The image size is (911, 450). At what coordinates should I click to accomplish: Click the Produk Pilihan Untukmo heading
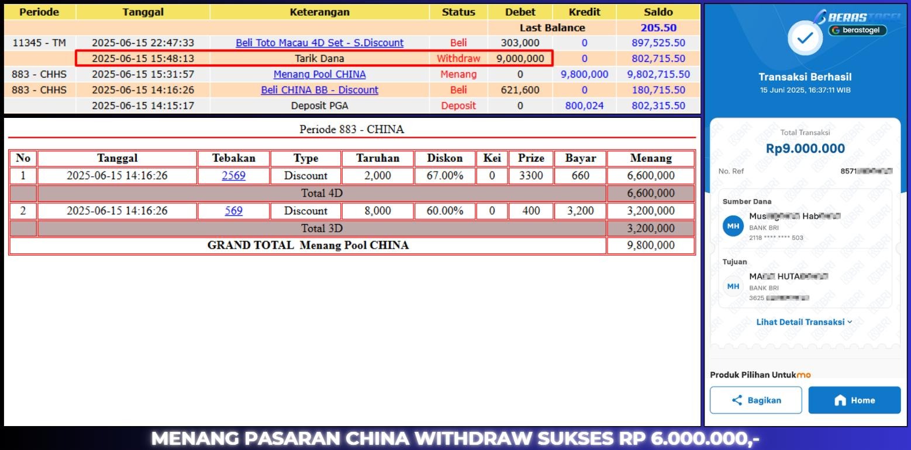(760, 375)
